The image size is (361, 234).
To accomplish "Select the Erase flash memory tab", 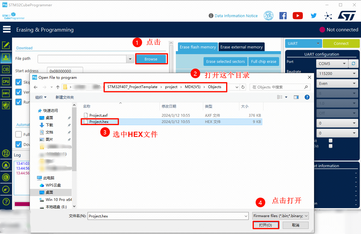I will [x=198, y=47].
